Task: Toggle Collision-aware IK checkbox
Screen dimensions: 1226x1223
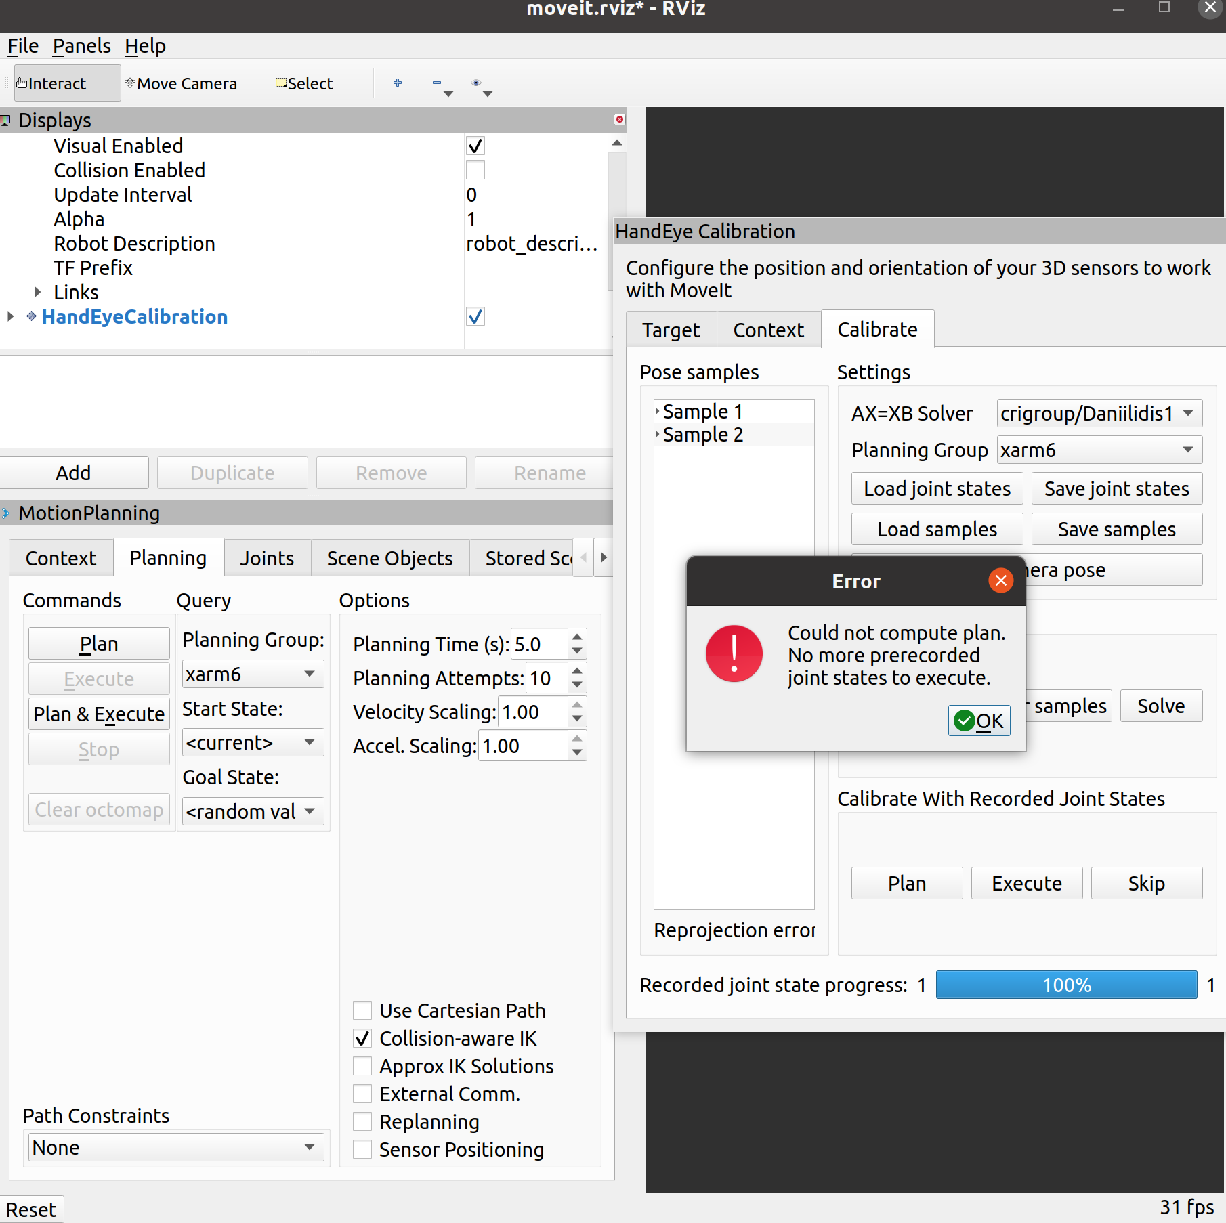Action: pyautogui.click(x=362, y=1038)
